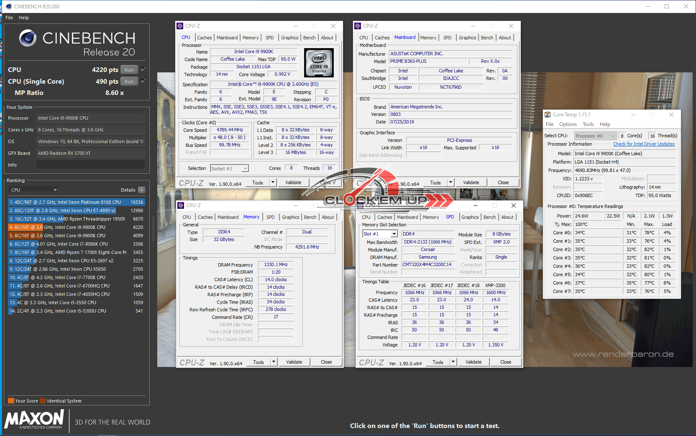Click the Info input field in Your System
Viewport: 696px width, 436px height.
pyautogui.click(x=90, y=165)
